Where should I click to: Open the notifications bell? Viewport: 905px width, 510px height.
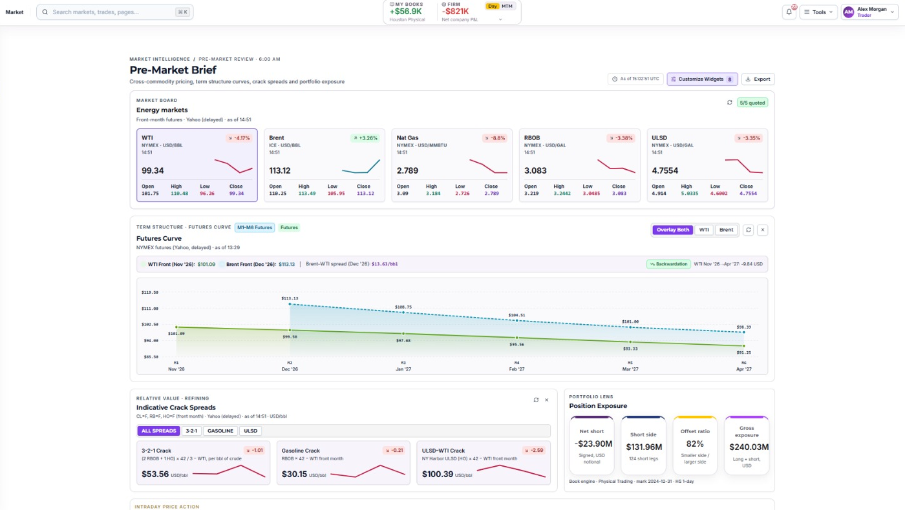click(x=789, y=12)
